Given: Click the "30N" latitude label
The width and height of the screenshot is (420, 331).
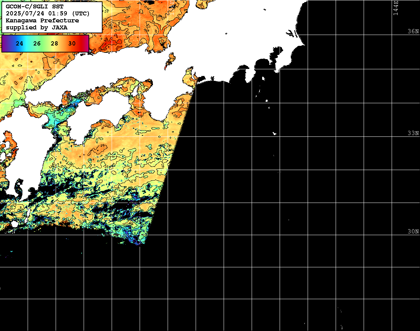Looking at the screenshot, I should (413, 231).
